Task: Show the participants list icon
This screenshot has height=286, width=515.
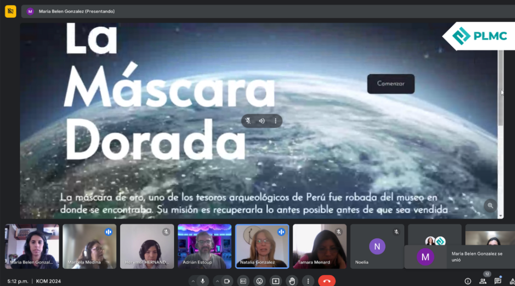Action: click(x=483, y=281)
